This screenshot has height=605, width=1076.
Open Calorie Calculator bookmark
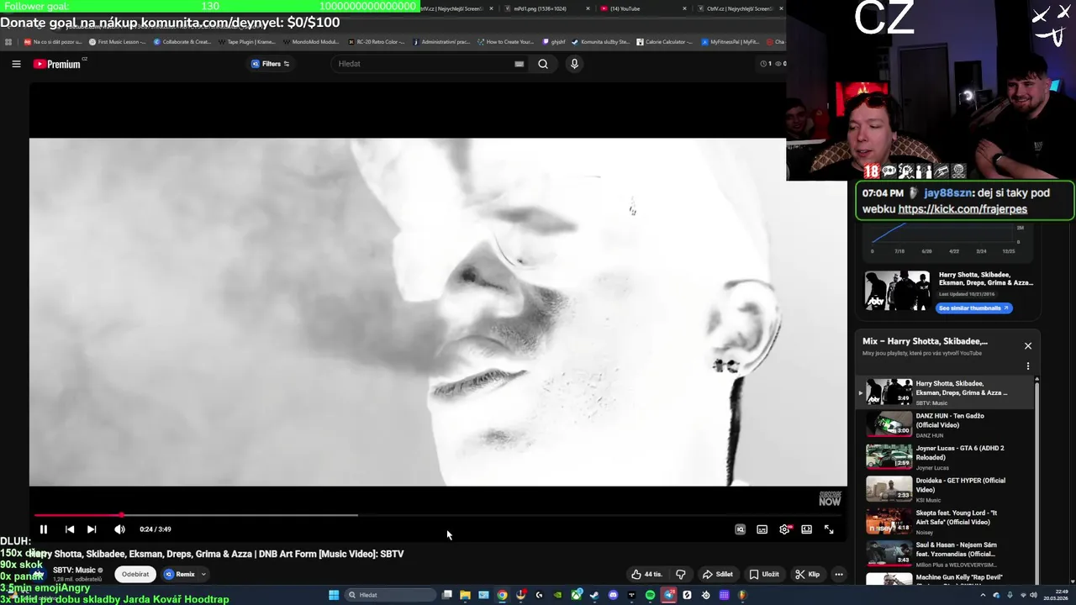click(x=664, y=42)
